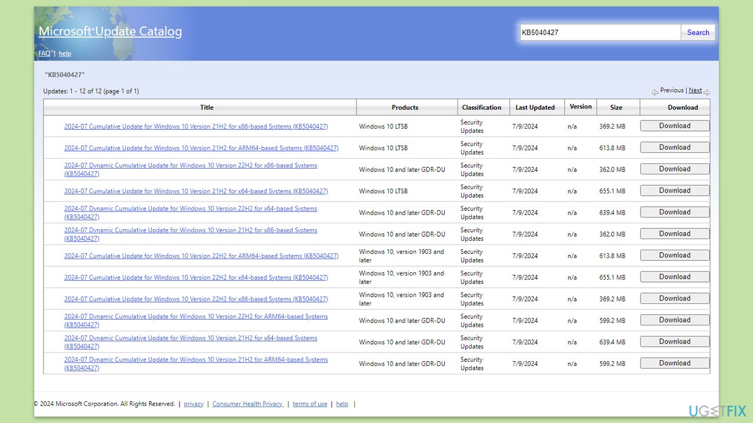753x423 pixels.
Task: Download the 21H2 ARM64 Dynamic Update (599.2 MB)
Action: 675,362
